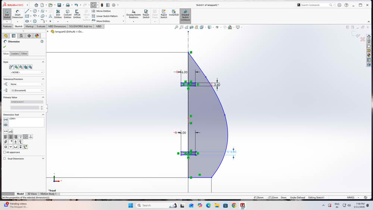Viewport: 373px width, 210px height.
Task: Collapse the Primary Value section
Action: 43,97
